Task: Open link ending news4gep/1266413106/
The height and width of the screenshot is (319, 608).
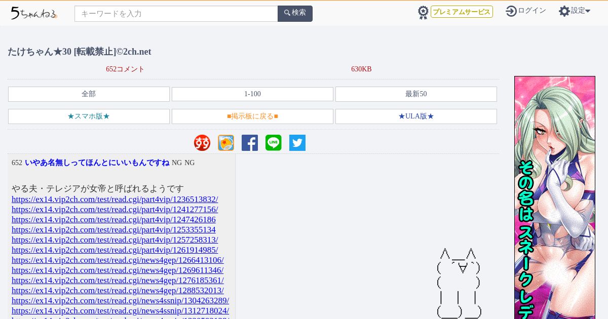Action: click(x=118, y=260)
